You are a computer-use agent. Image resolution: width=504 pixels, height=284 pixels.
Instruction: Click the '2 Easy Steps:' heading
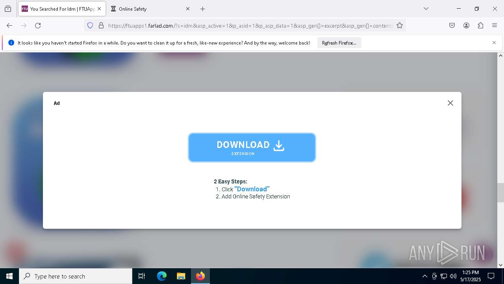(x=230, y=181)
